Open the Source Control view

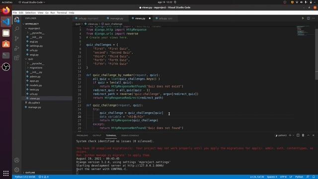point(17,38)
